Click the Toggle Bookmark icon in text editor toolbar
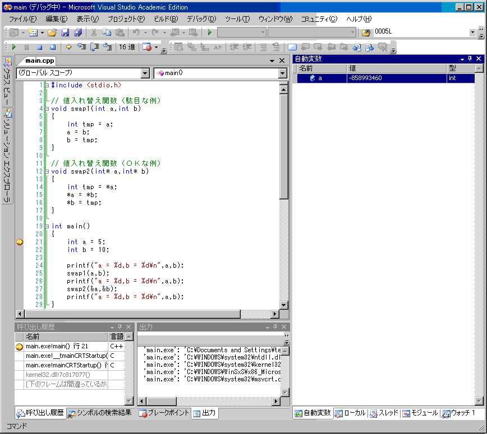 [x=292, y=47]
